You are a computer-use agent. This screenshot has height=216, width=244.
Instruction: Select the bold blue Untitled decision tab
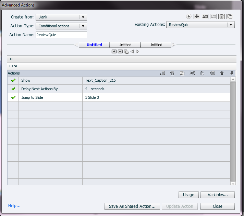tap(94, 45)
